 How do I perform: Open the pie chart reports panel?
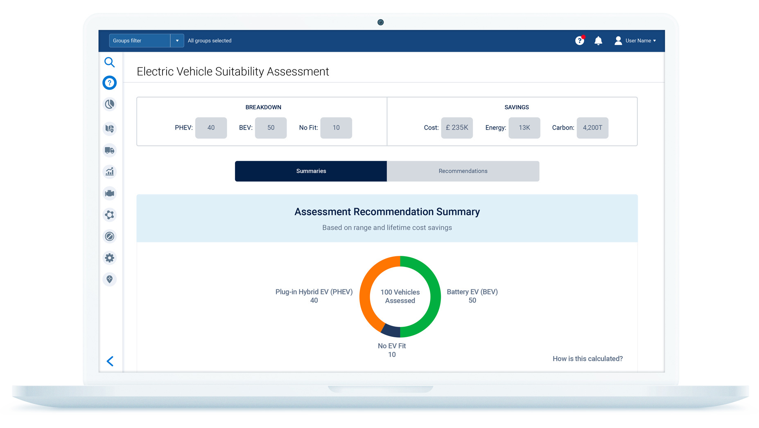(109, 104)
